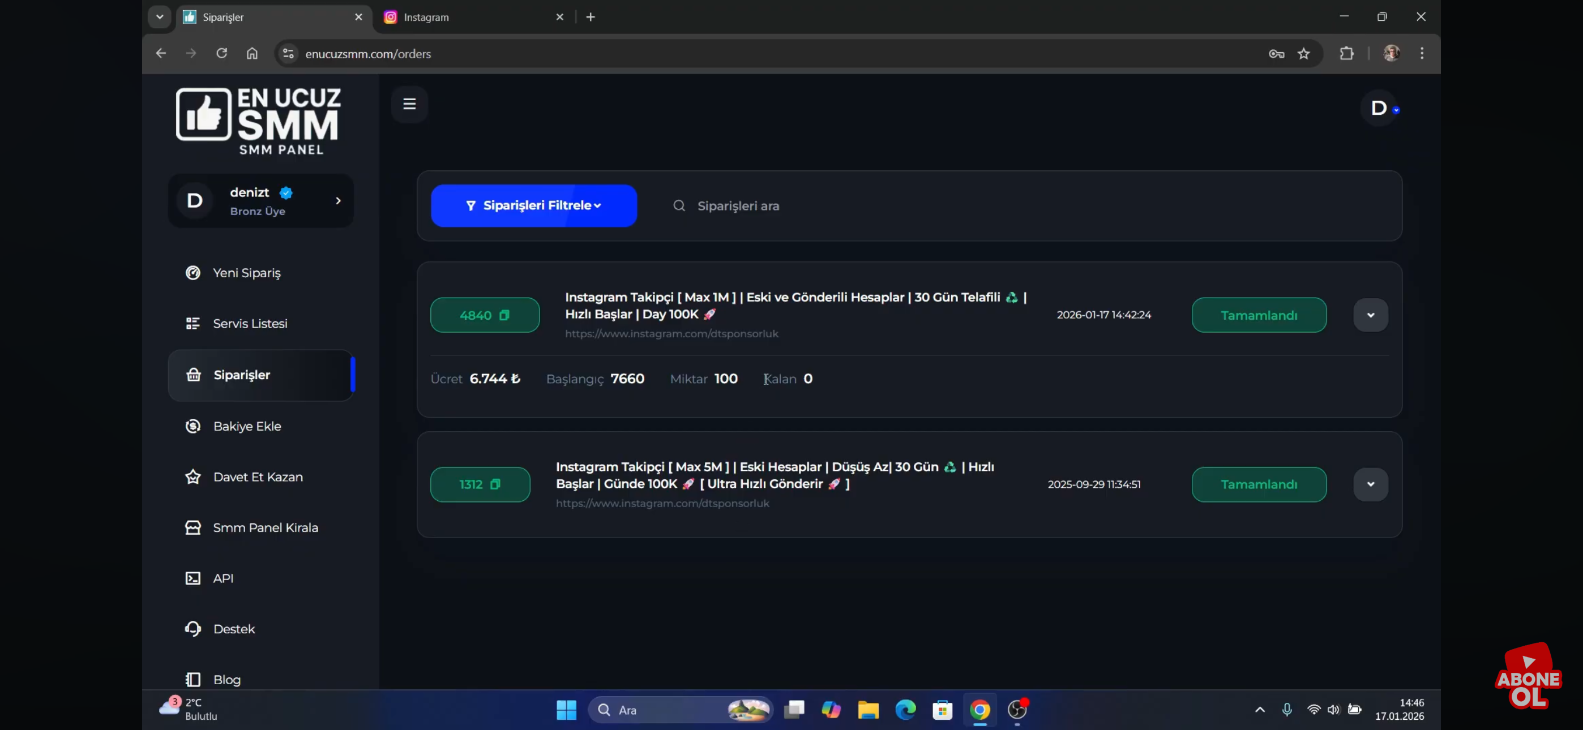The width and height of the screenshot is (1583, 730).
Task: Focus the Siparişleri ara search field
Action: (1026, 206)
